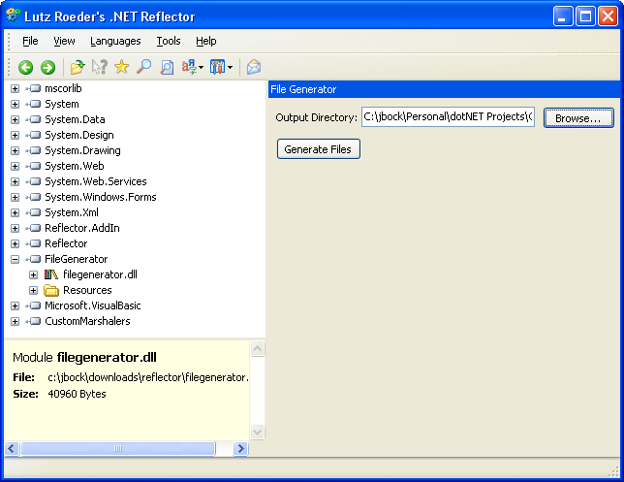Click the Generate Files button
This screenshot has width=624, height=482.
click(x=319, y=149)
